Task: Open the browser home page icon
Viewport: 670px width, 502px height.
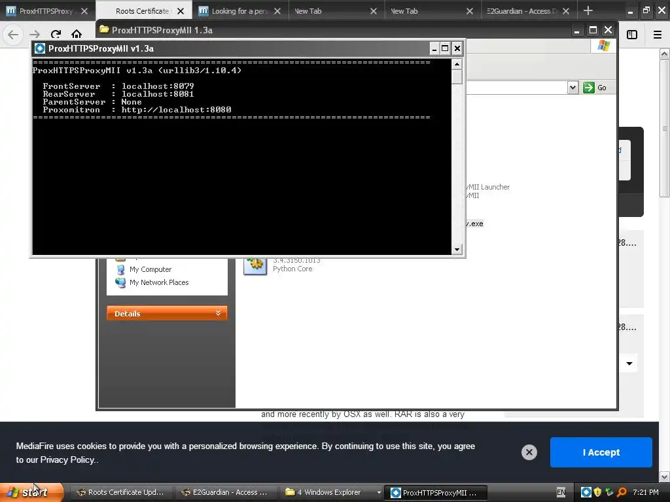Action: click(x=77, y=34)
